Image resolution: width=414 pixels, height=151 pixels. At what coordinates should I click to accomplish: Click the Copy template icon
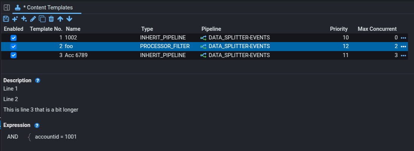(x=42, y=19)
